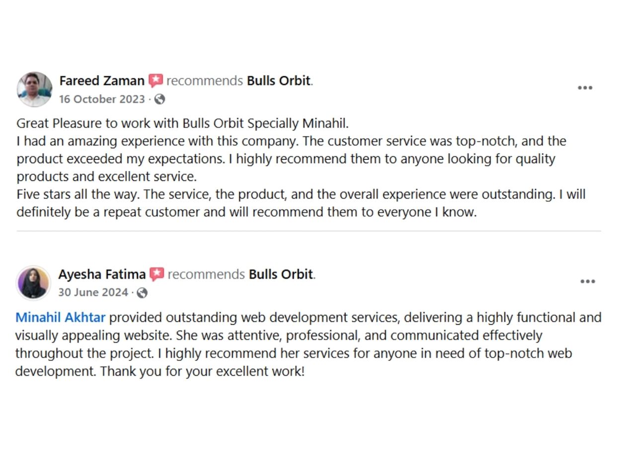The height and width of the screenshot is (465, 621).
Task: Open the Ayesha Fatima name link
Action: tap(102, 274)
